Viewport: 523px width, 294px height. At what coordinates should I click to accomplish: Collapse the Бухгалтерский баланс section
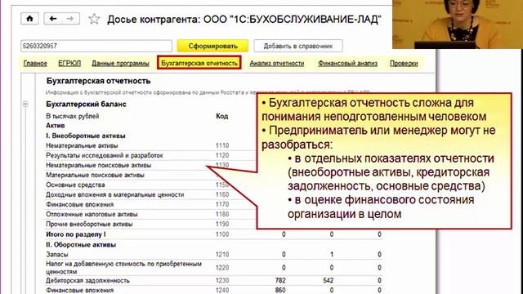click(x=25, y=104)
